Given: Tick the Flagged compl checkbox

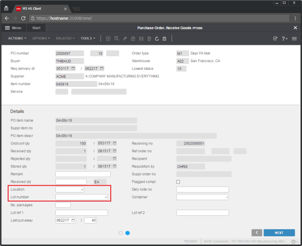Looking at the screenshot, I should click(178, 182).
